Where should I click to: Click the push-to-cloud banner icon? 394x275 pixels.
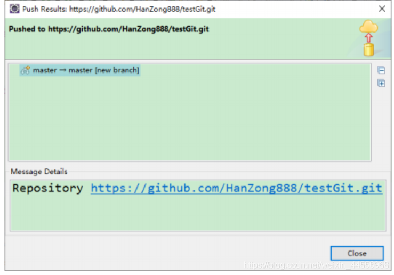368,38
